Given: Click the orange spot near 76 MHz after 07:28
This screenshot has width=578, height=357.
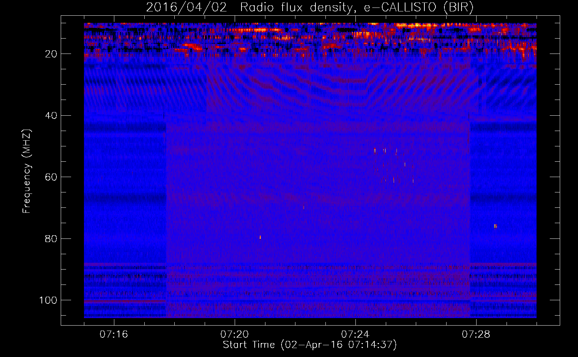Looking at the screenshot, I should (495, 226).
